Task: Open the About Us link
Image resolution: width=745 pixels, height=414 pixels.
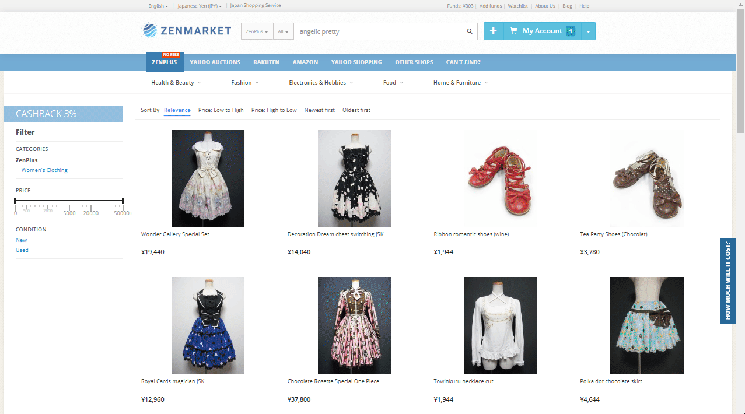Action: click(545, 6)
